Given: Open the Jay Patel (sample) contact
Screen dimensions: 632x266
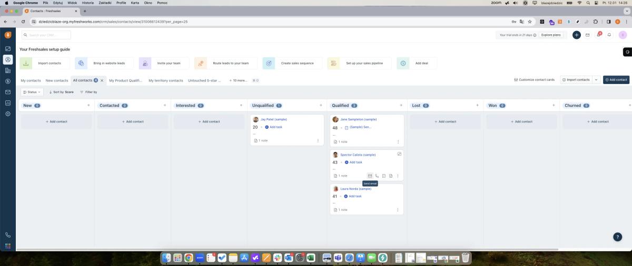Looking at the screenshot, I should coord(274,119).
